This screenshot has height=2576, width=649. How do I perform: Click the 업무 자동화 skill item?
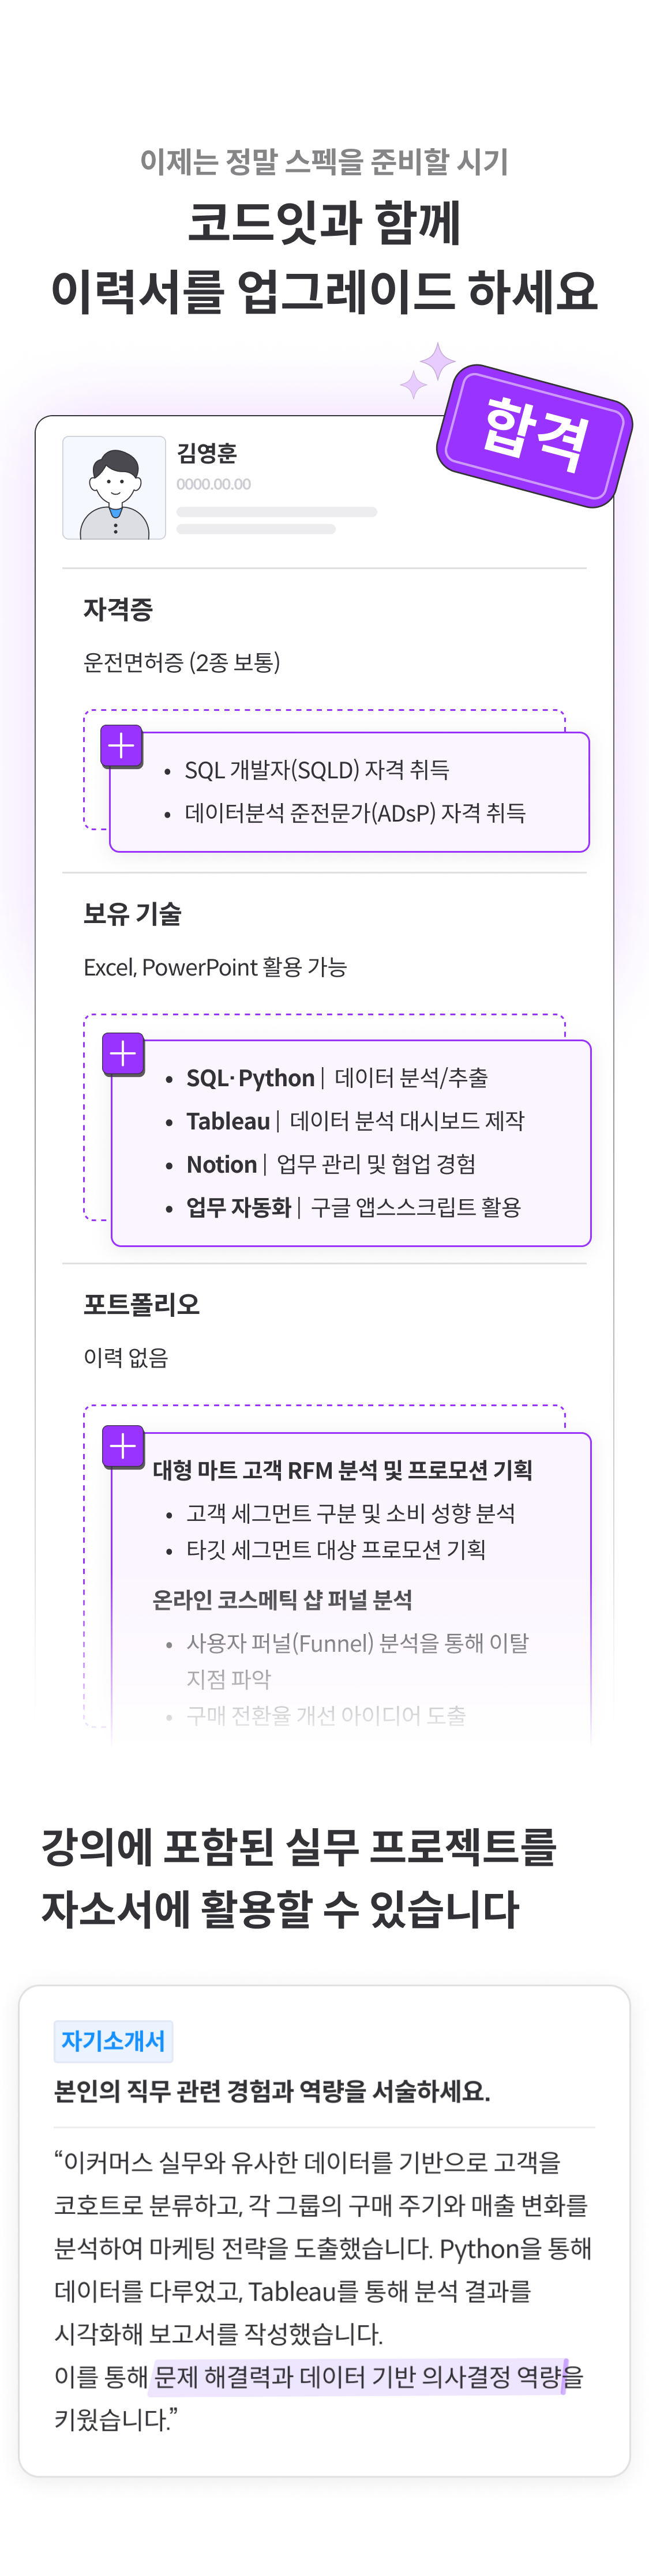pos(354,1207)
